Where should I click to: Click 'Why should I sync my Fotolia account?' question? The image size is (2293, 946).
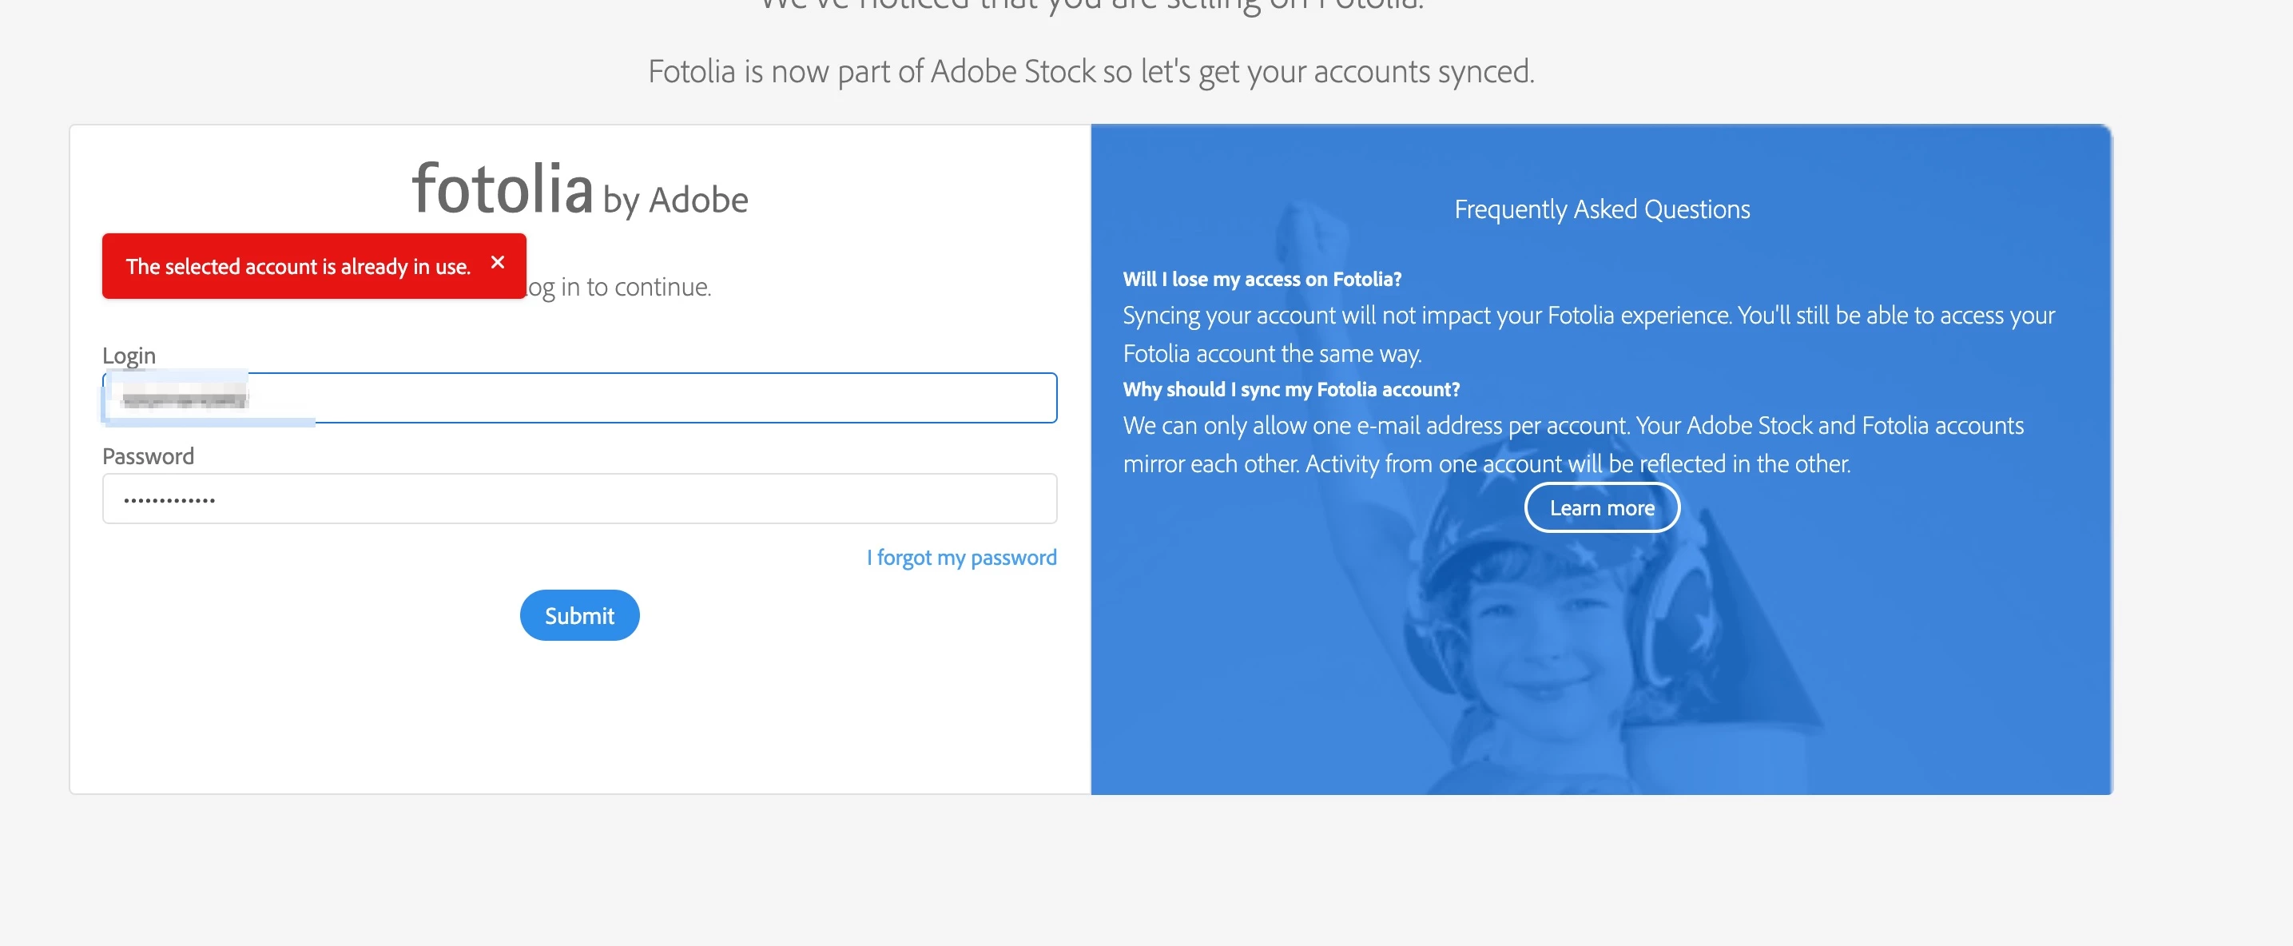pos(1290,390)
